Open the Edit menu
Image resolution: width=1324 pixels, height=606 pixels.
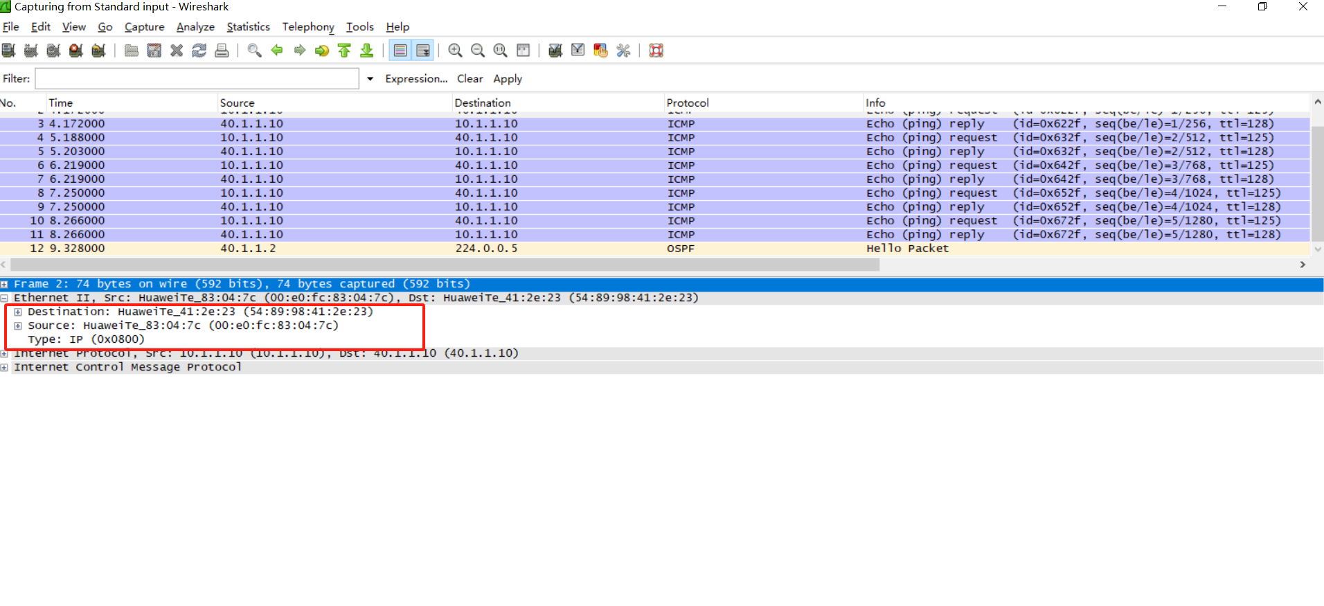click(41, 27)
